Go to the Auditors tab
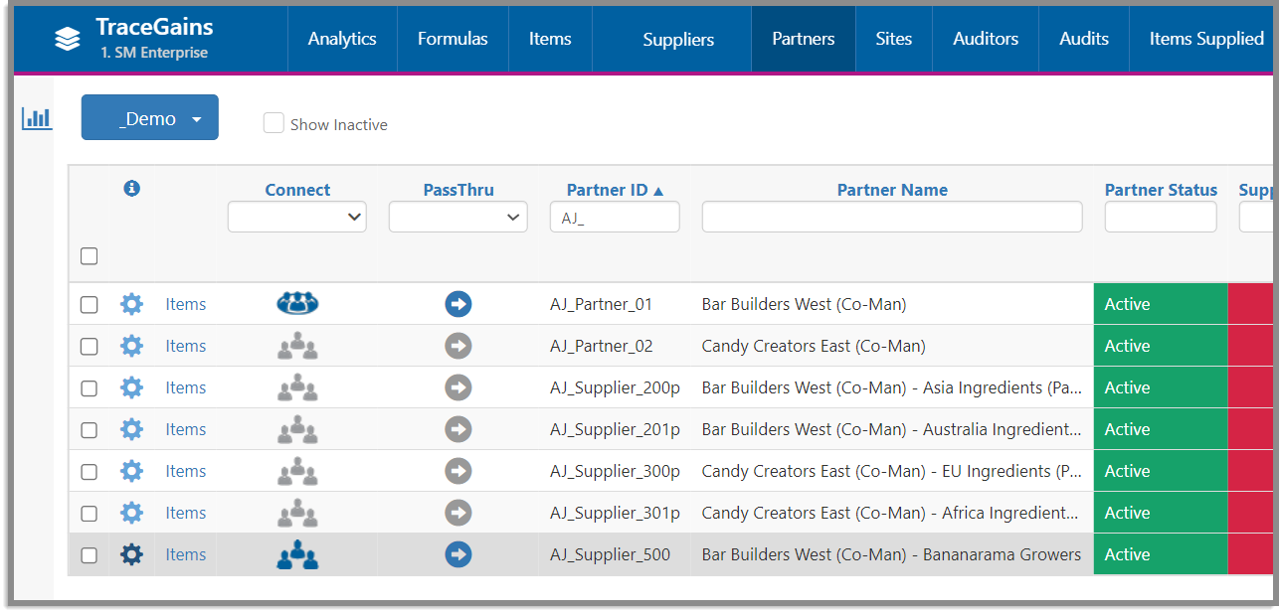The width and height of the screenshot is (1279, 614). pos(986,39)
